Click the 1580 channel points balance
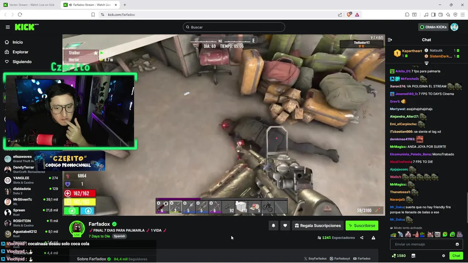The height and width of the screenshot is (263, 468). tap(399, 256)
